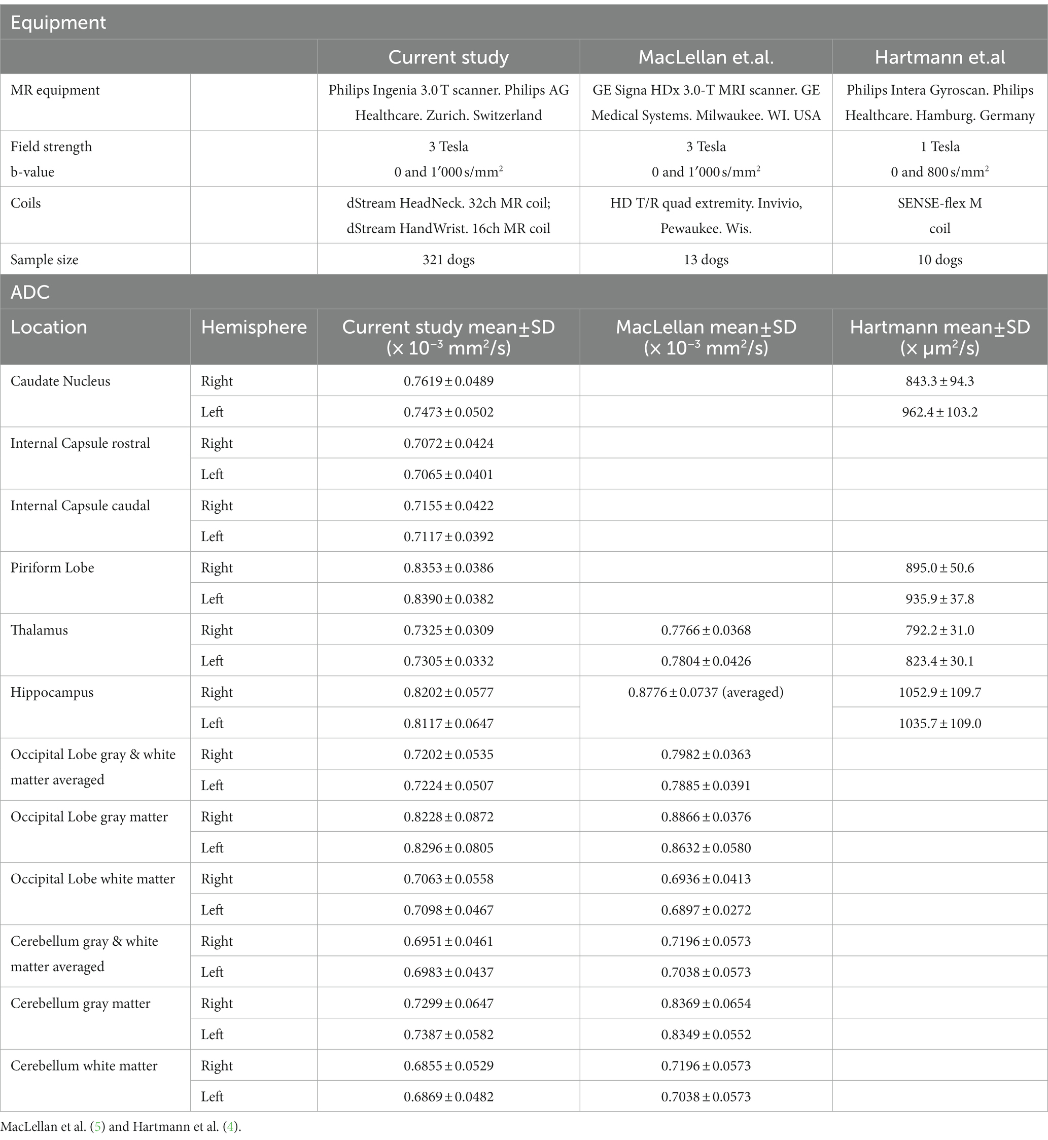1048x1140 pixels.
Task: Select the SENSE-flex M coil cell
Action: (x=939, y=216)
